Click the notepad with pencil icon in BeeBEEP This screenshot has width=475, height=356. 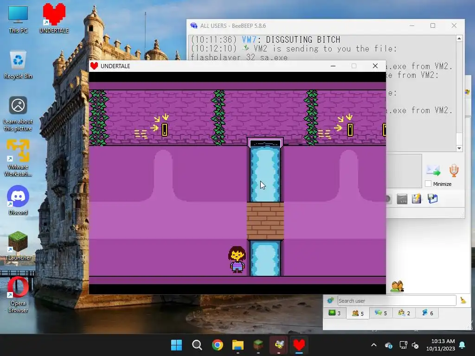click(417, 199)
